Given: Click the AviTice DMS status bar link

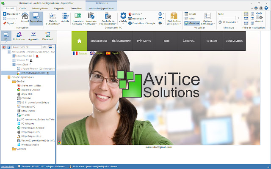Looking at the screenshot, I should [8, 166].
